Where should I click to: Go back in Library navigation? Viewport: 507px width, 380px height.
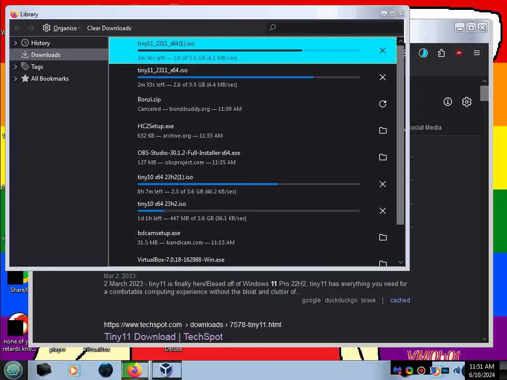(x=18, y=28)
